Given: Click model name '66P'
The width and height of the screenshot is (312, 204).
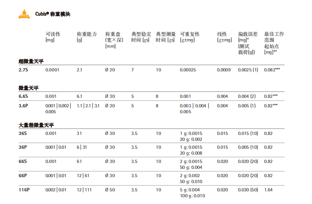Looking at the screenshot, I should 23,176.
